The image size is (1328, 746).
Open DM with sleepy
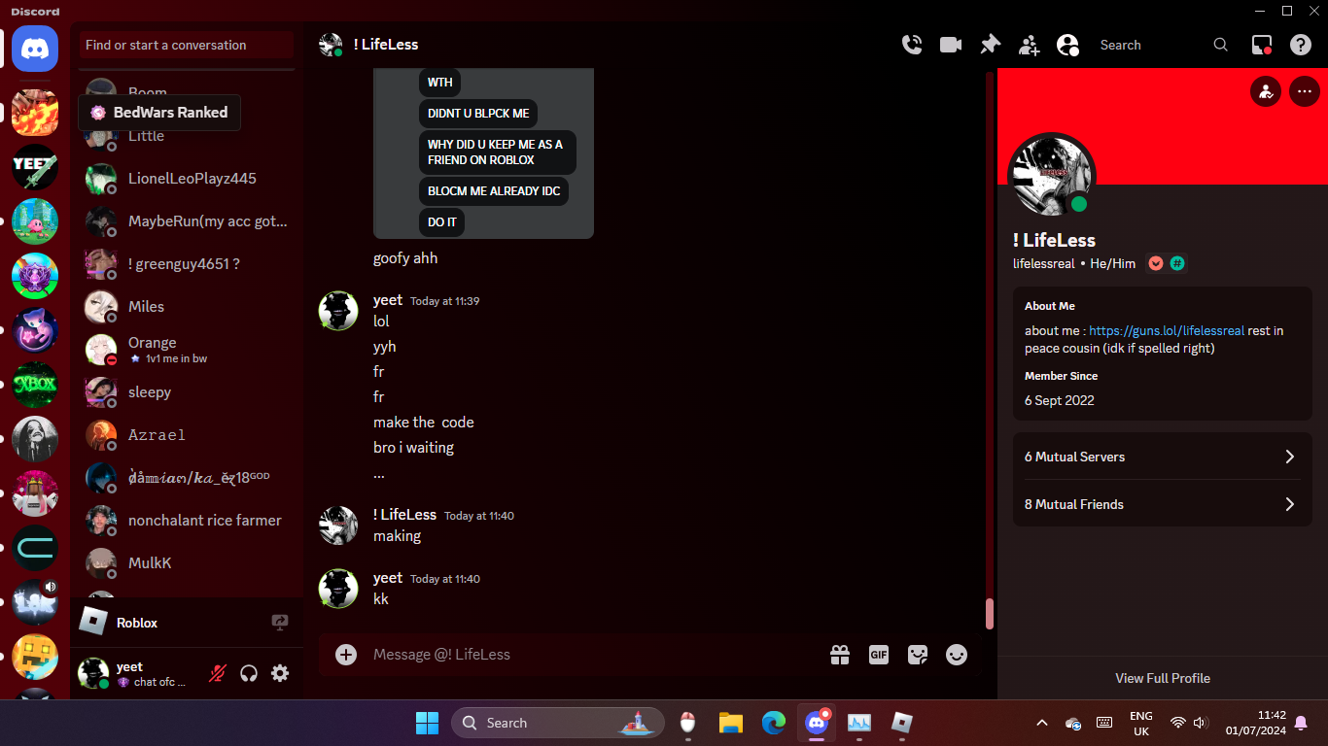(187, 392)
